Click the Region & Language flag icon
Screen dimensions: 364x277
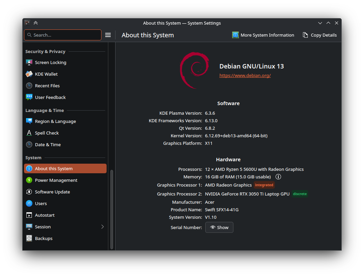[29, 121]
